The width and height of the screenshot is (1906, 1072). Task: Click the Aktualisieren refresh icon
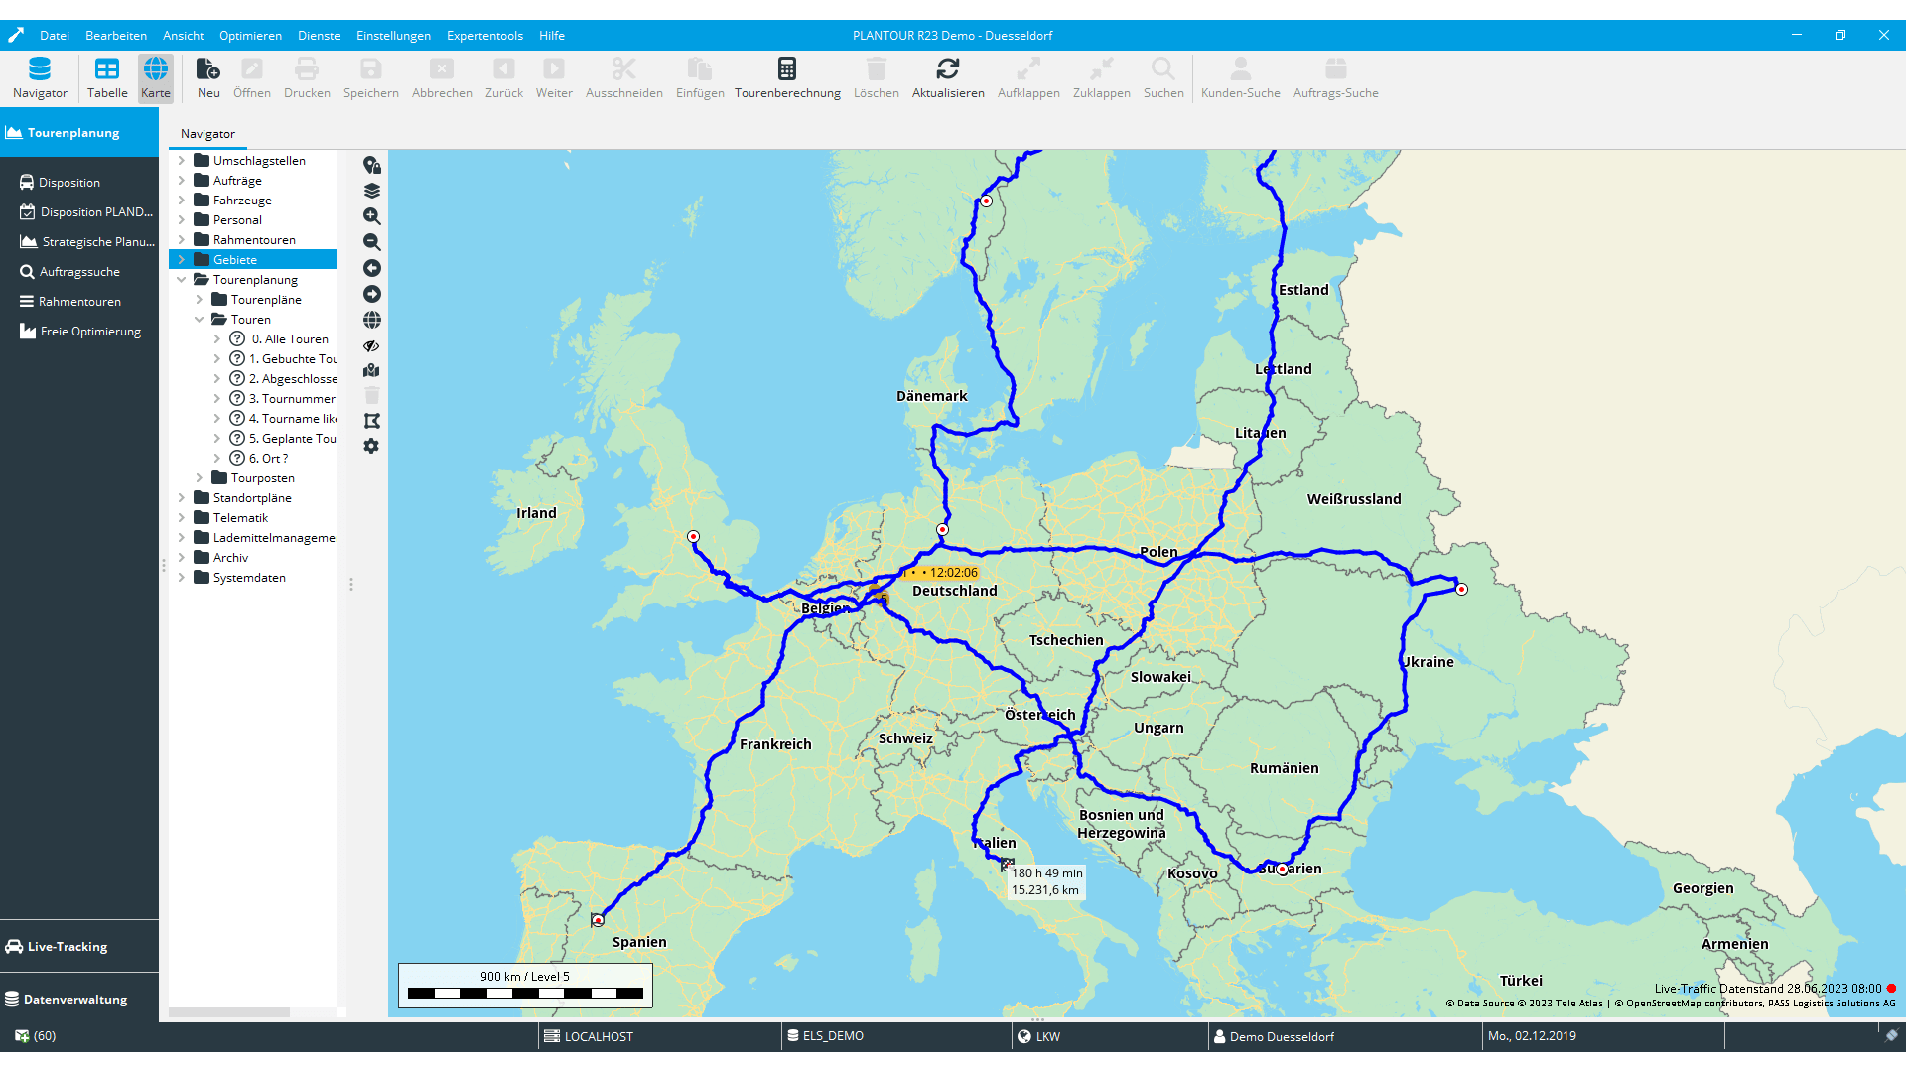point(948,69)
